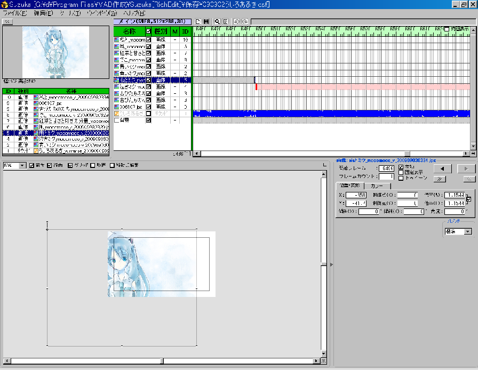This screenshot has height=370, width=478.
Task: Click the « button in properties
Action: (x=469, y=179)
